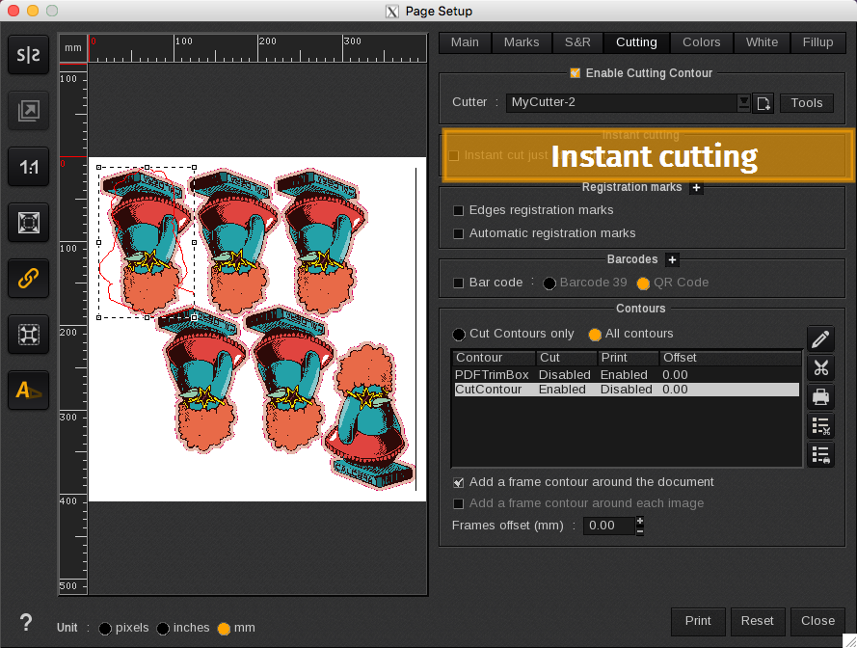Click the scissors cut icon beside contours
The height and width of the screenshot is (648, 857).
[820, 367]
